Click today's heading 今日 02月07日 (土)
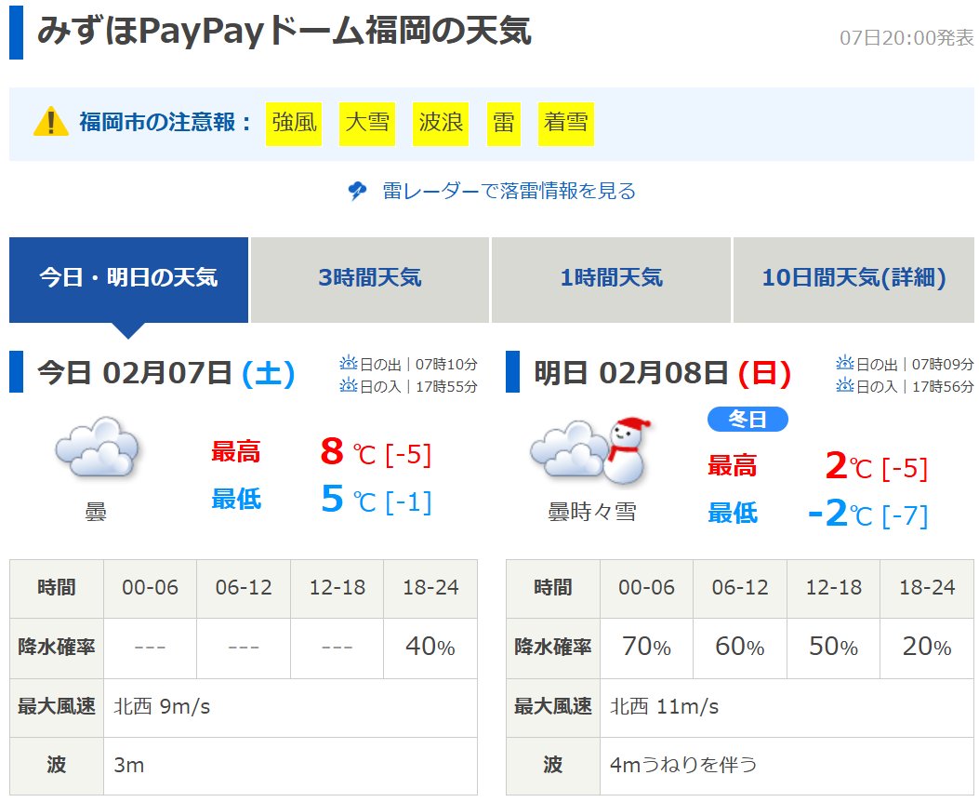This screenshot has width=979, height=802. (x=166, y=373)
